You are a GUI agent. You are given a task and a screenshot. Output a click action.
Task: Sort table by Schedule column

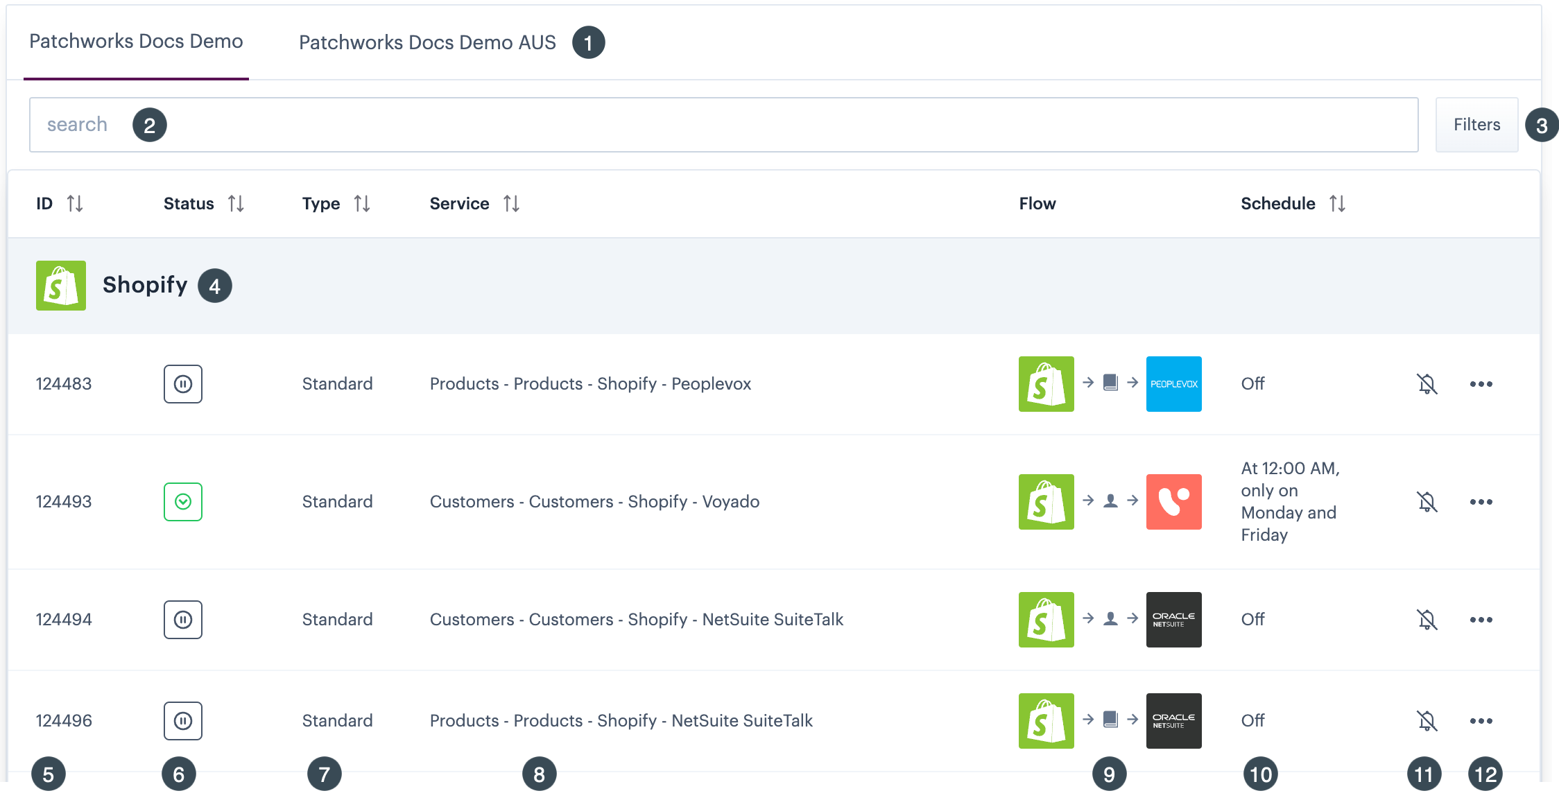pos(1337,204)
